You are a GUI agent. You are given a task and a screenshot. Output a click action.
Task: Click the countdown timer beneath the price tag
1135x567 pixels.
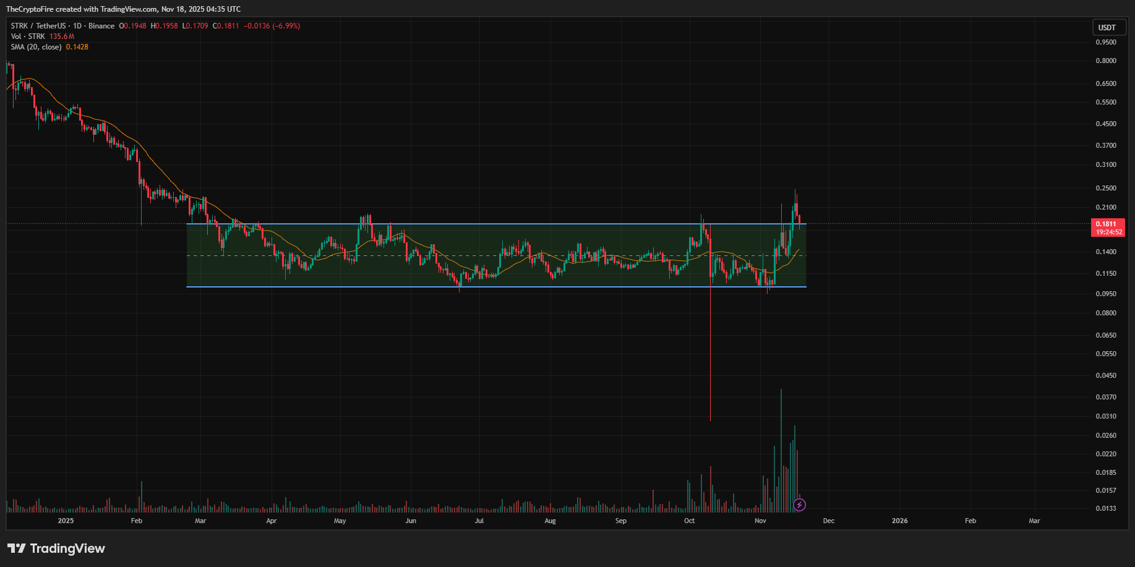pyautogui.click(x=1108, y=232)
